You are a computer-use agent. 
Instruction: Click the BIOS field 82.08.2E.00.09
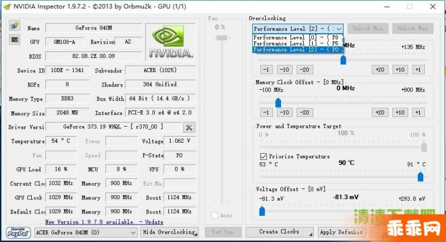(x=94, y=56)
